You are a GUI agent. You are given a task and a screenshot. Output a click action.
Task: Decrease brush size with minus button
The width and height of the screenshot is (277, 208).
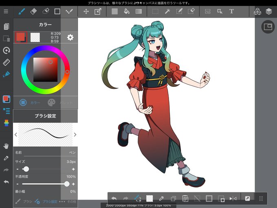click(17, 169)
